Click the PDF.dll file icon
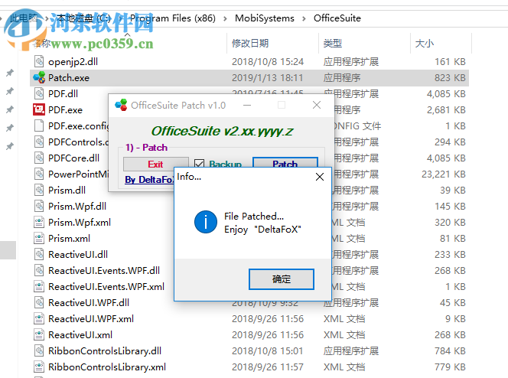The image size is (508, 378). [x=39, y=93]
